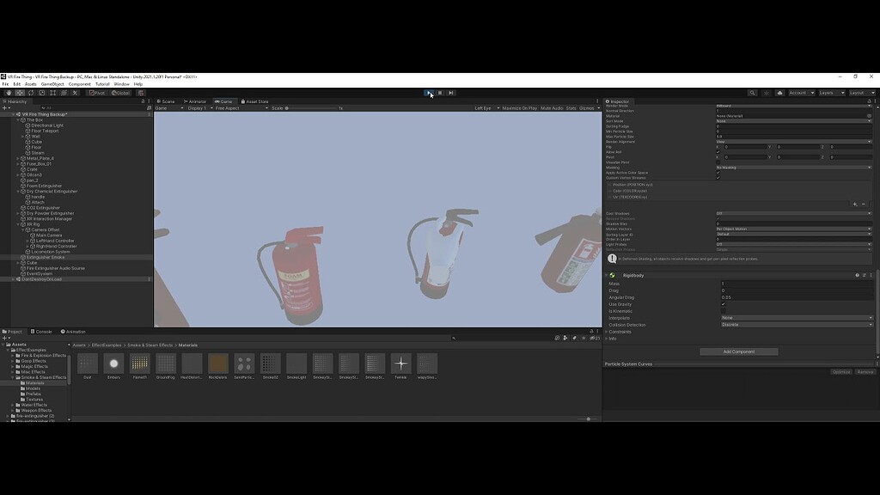The height and width of the screenshot is (495, 880).
Task: Switch handle orientation to Global
Action: 119,93
